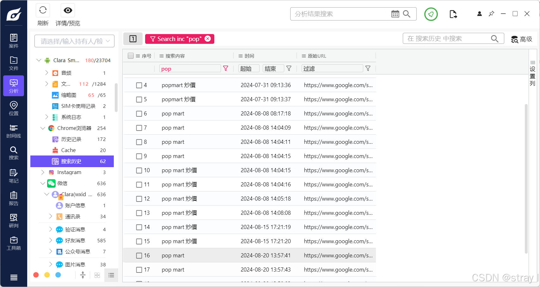The height and width of the screenshot is (287, 540).
Task: Check the checkbox for row 16
Action: coord(139,255)
